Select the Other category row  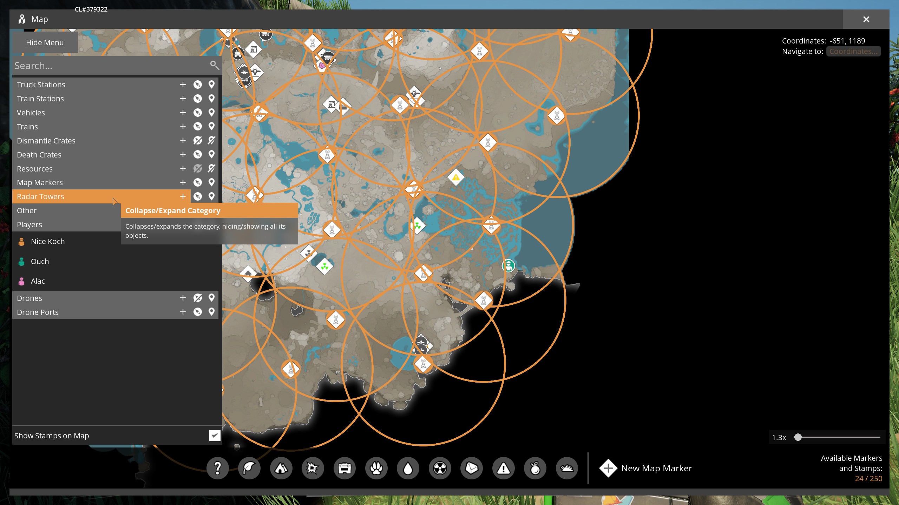point(27,210)
